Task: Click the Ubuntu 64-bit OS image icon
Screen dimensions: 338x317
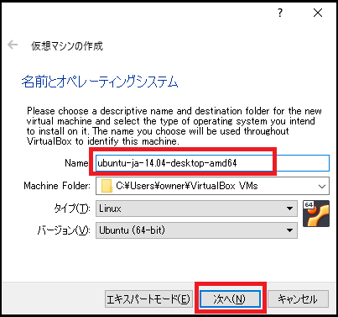Action: point(316,214)
